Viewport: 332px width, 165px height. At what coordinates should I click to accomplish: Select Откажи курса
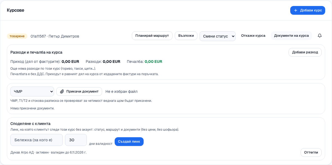[253, 36]
